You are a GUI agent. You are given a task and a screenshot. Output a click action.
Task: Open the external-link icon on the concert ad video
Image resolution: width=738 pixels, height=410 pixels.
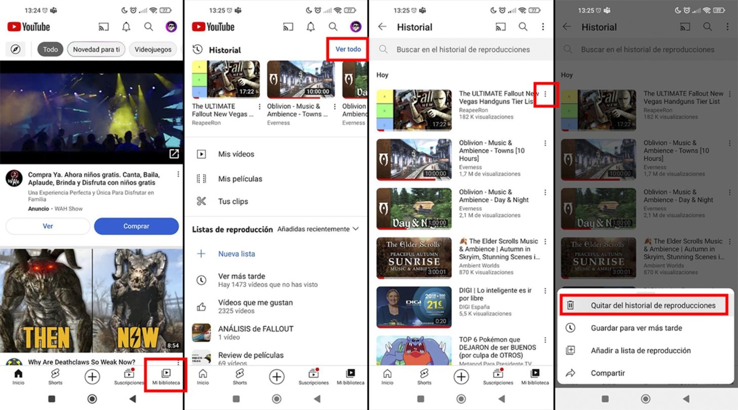[x=174, y=154]
